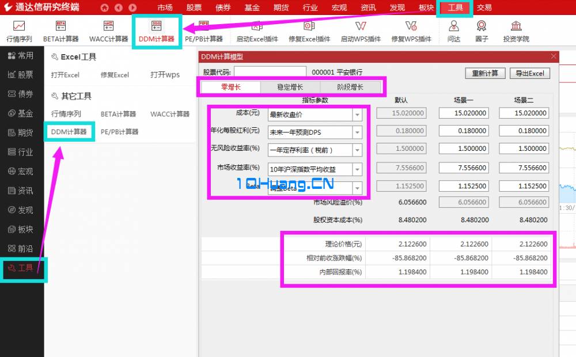
Task: Open the 问达 assistant icon
Action: [454, 32]
